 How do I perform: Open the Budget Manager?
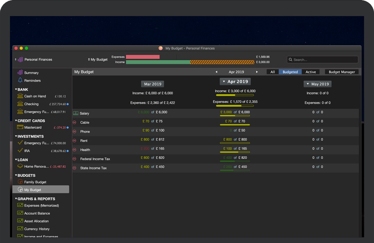pyautogui.click(x=341, y=72)
